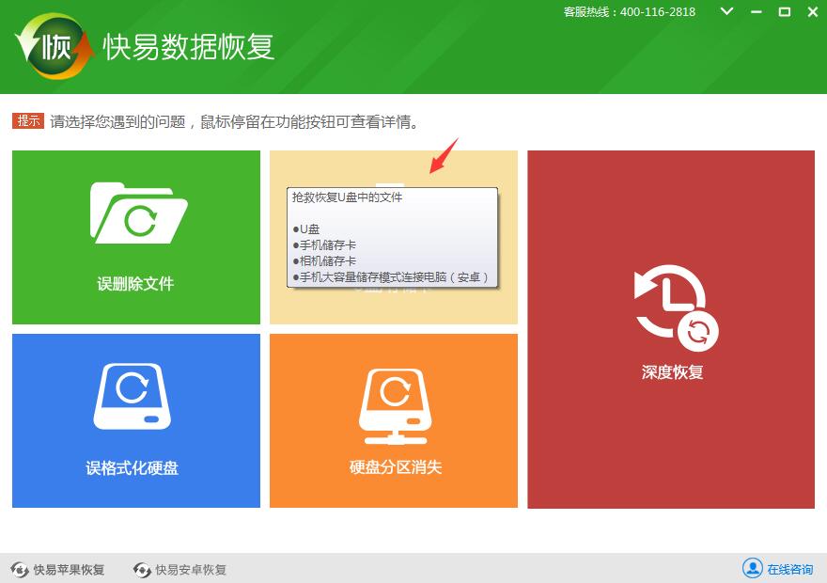Click the 快易数据恢复 title text
The width and height of the screenshot is (827, 583).
tap(188, 47)
